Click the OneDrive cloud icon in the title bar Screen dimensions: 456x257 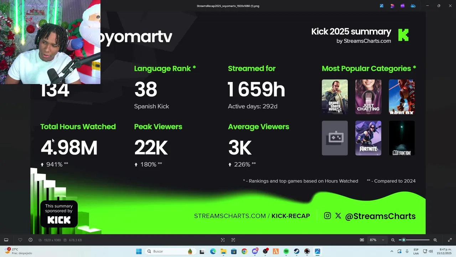413,6
